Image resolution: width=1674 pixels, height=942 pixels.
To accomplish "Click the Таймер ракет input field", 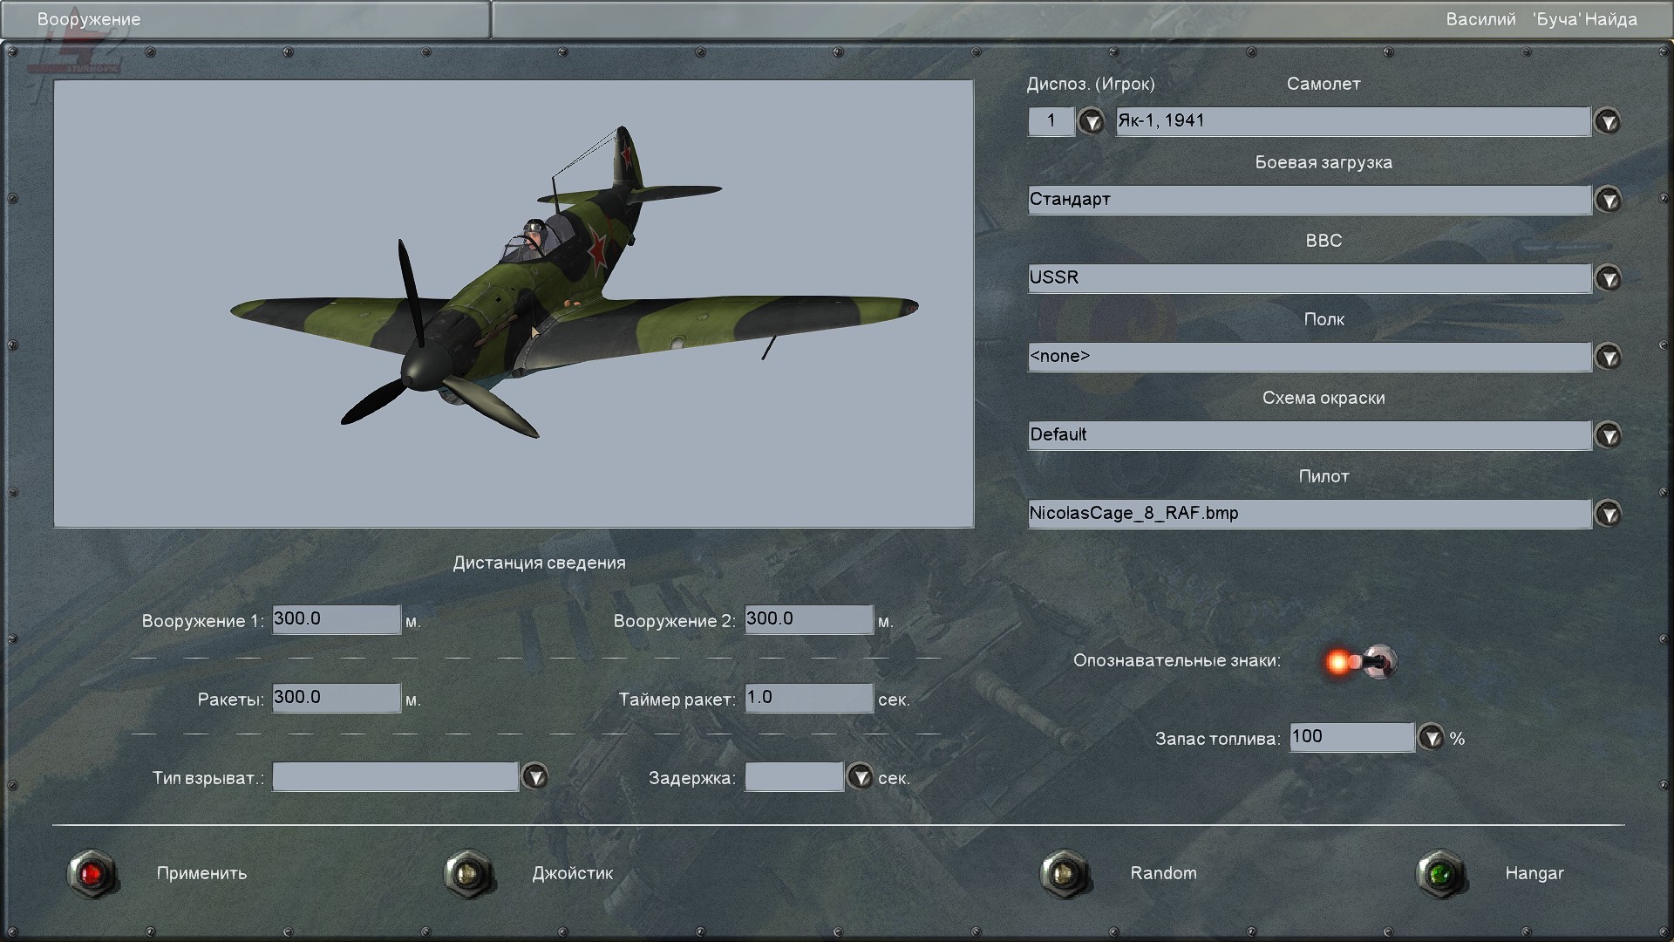I will click(x=808, y=698).
